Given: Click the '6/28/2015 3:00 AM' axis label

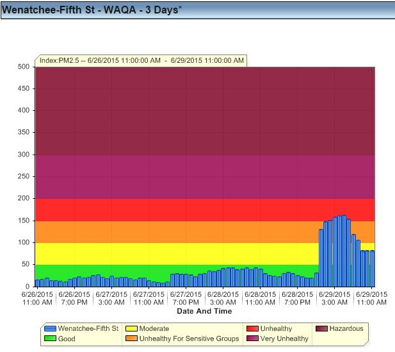Looking at the screenshot, I should pyautogui.click(x=223, y=298).
